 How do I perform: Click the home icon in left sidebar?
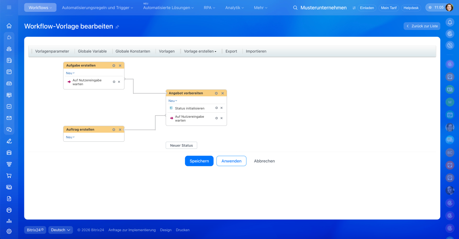pos(9,26)
